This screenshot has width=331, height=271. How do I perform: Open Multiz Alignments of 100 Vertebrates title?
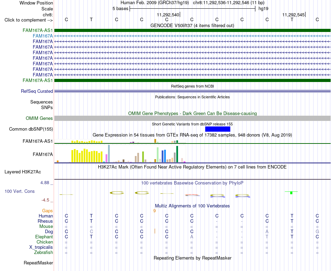(x=192, y=206)
